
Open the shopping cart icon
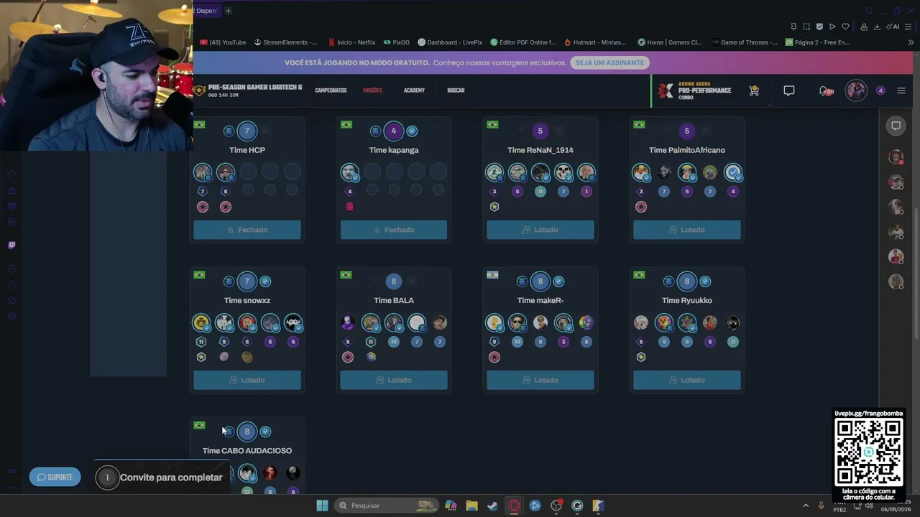tap(754, 90)
